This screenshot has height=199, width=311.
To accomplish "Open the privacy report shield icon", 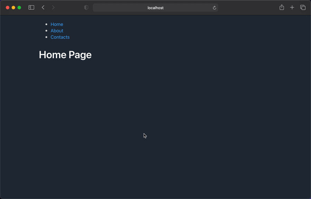I will [x=86, y=8].
